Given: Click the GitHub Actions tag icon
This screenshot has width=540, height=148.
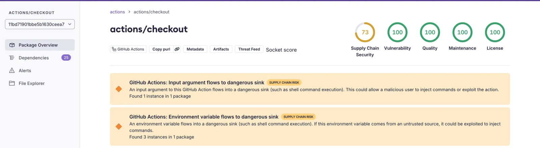Looking at the screenshot, I should pyautogui.click(x=114, y=49).
